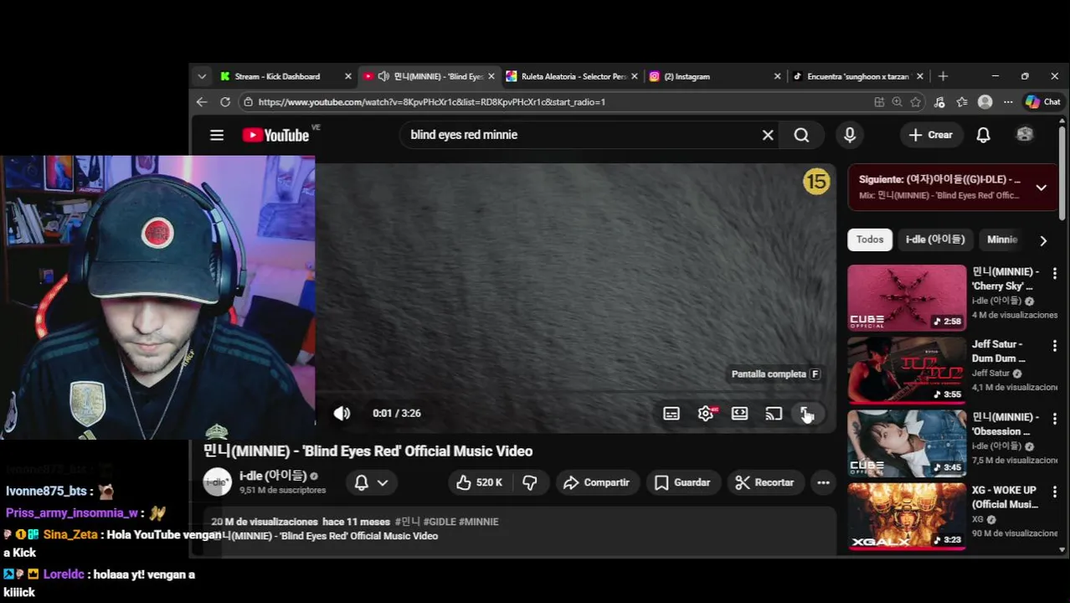Play the Cherry Sky thumbnail
Screen dimensions: 1070x603
pos(907,298)
